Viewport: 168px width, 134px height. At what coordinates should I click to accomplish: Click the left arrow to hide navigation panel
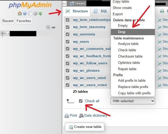pyautogui.click(x=65, y=4)
